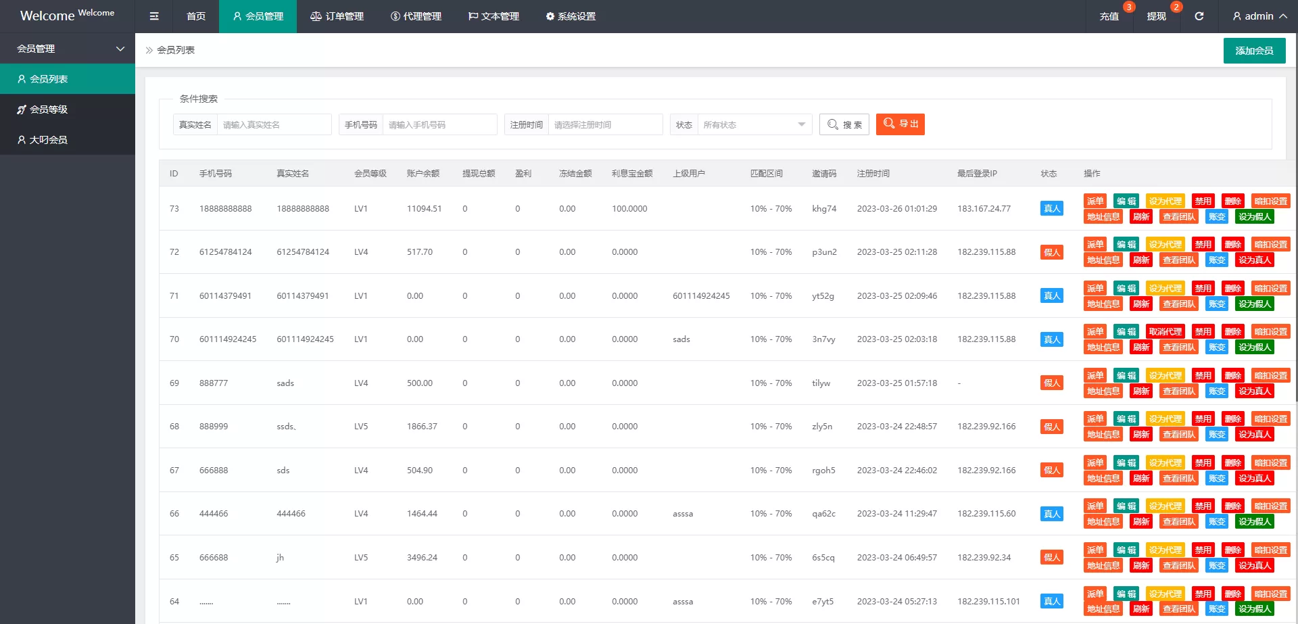Toggle the sidebar collapse hamburger icon

point(154,16)
